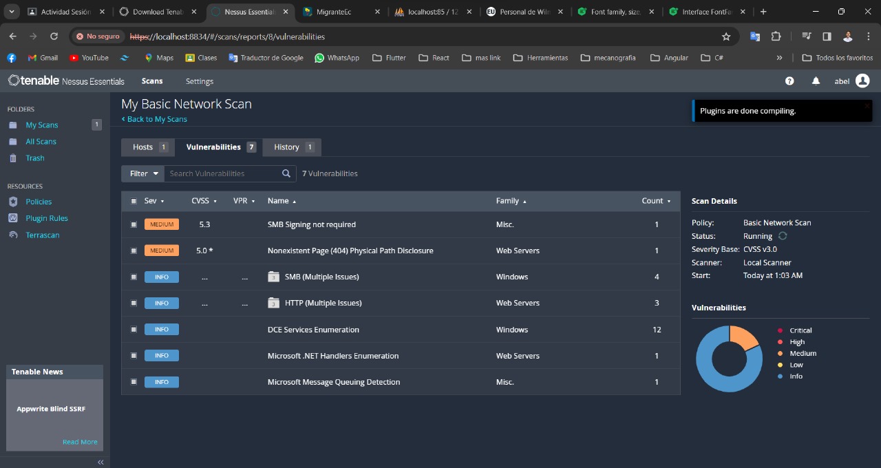Open Plugin Rules in the sidebar
Viewport: 881px width, 468px height.
46,218
